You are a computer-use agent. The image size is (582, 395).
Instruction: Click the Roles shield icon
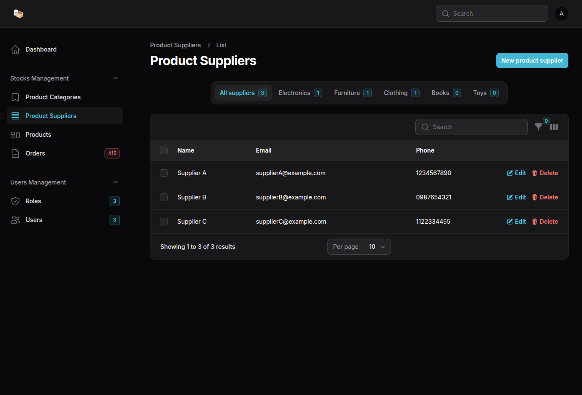click(15, 201)
